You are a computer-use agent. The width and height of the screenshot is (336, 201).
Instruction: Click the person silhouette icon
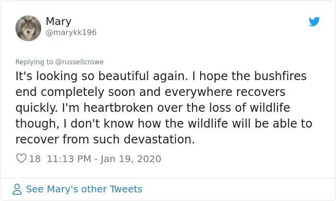[x=17, y=189]
